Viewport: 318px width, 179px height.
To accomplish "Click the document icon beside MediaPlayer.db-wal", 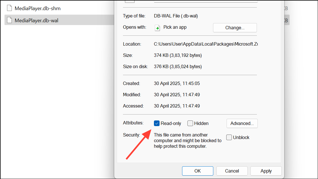I will point(9,20).
